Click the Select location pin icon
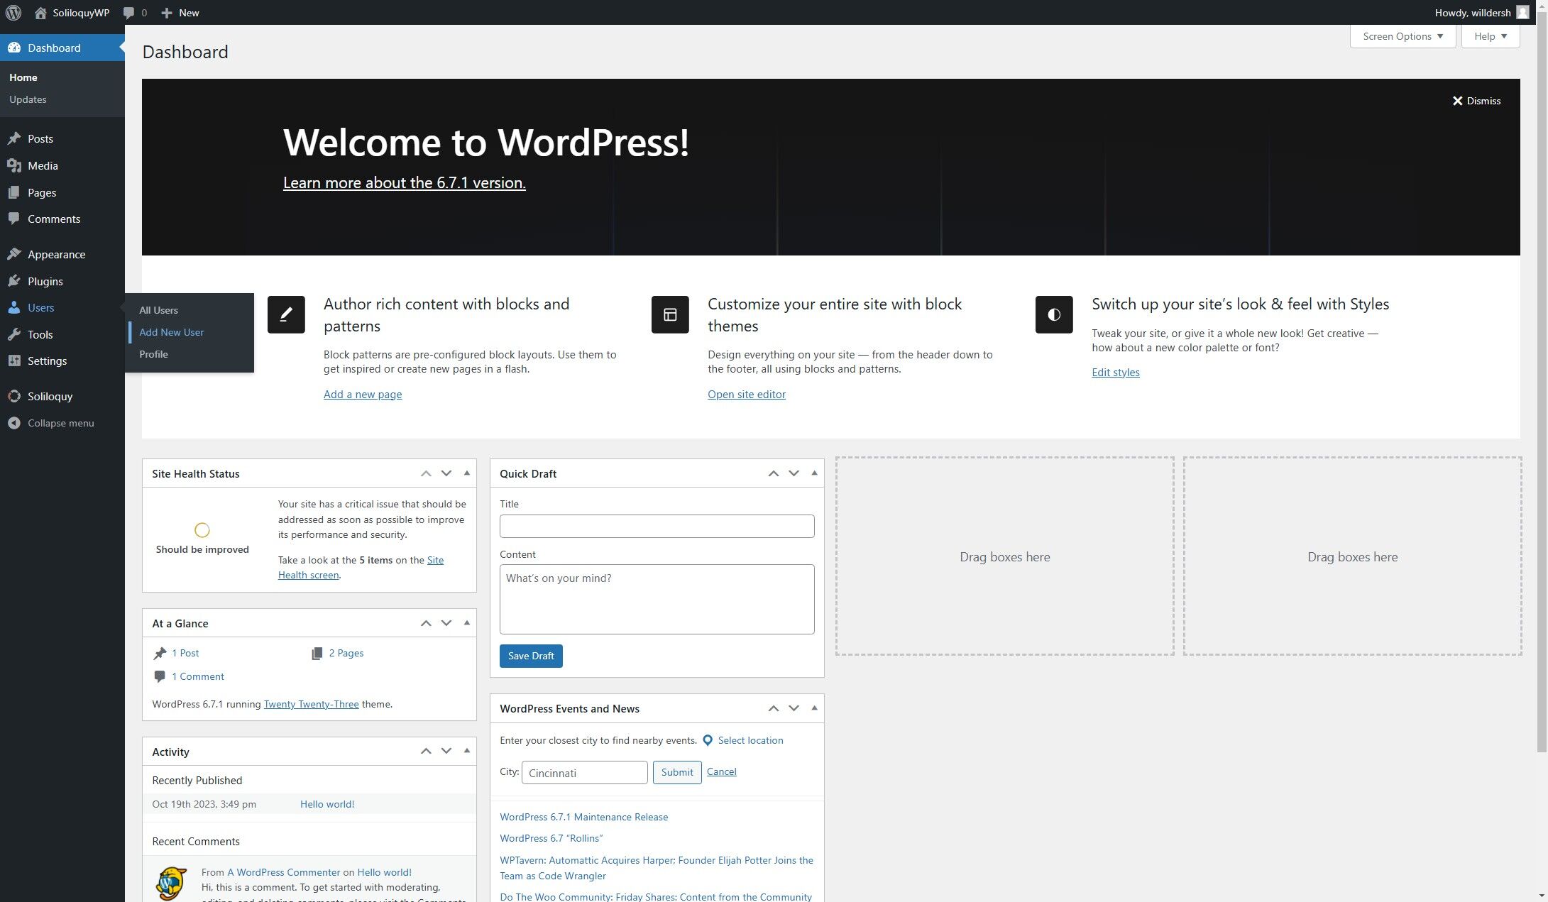This screenshot has height=902, width=1548. point(707,740)
